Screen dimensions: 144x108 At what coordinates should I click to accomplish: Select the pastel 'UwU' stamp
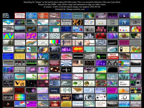click(x=43, y=90)
